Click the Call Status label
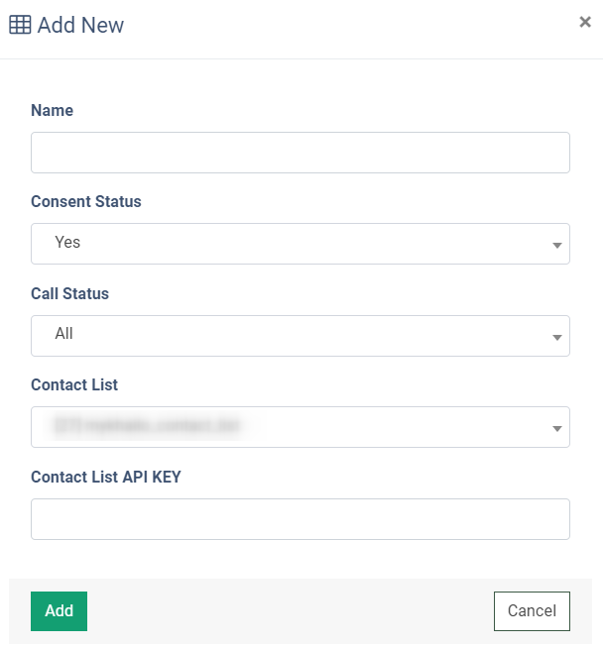This screenshot has height=648, width=603. pos(69,294)
